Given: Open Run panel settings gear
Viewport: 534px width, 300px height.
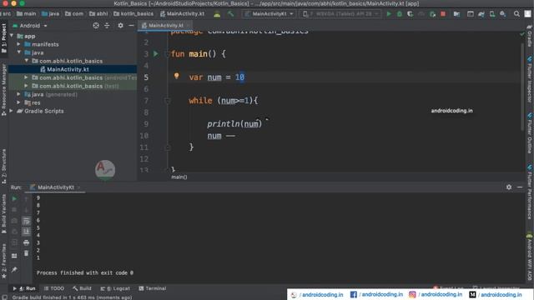Looking at the screenshot, I should (509, 187).
